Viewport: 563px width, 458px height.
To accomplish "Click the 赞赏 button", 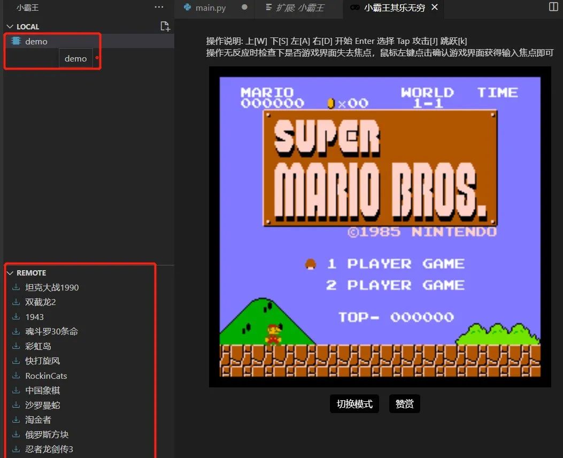I will 404,404.
